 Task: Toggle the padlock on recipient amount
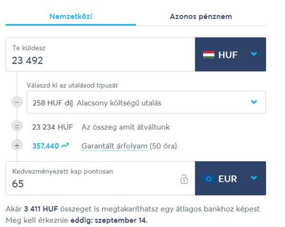coord(184,179)
